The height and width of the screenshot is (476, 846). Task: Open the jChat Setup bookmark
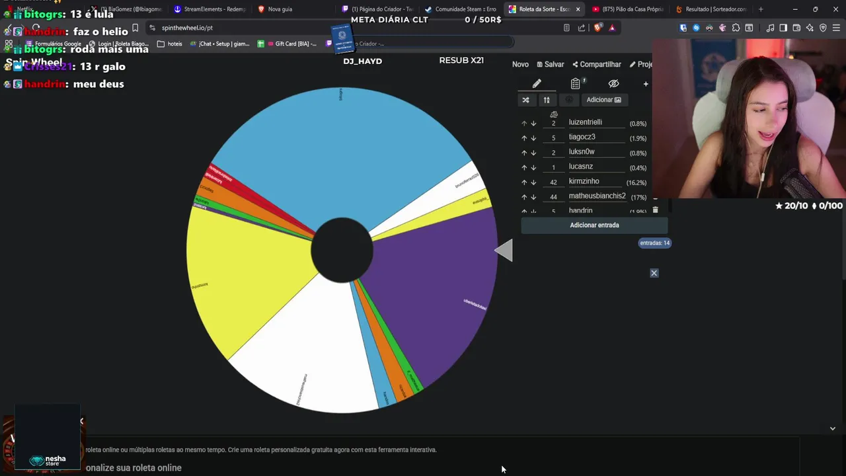click(x=219, y=44)
